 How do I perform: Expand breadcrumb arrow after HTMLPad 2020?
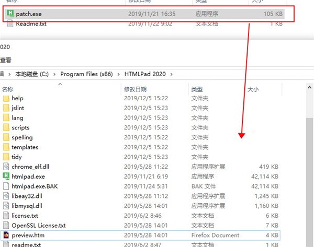click(x=172, y=74)
